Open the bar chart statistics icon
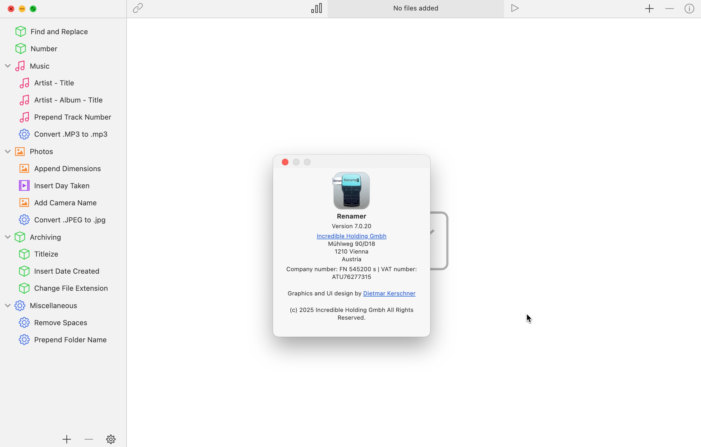The width and height of the screenshot is (701, 447). pyautogui.click(x=316, y=8)
